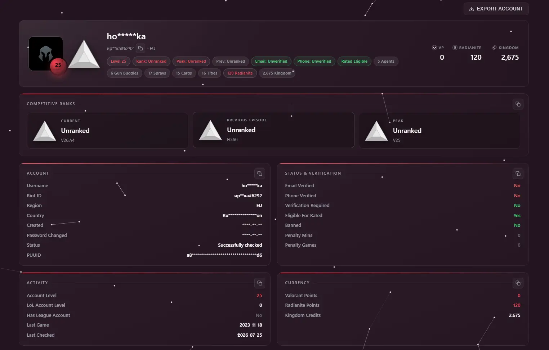This screenshot has height=350, width=549.
Task: Click the Eligible For Rated value Yes
Action: 517,216
